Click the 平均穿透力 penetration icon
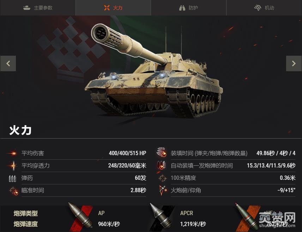302x232 pixels. 13,165
